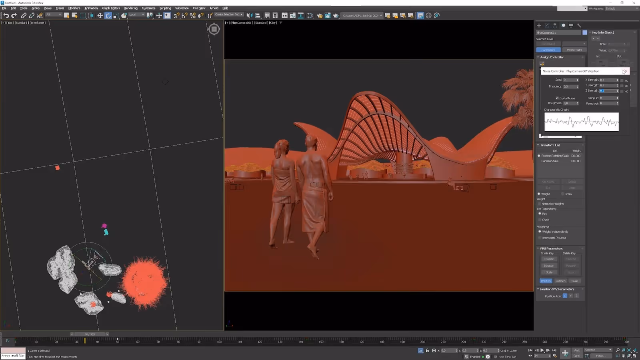Screen dimensions: 640x360
Task: Click the Auto key button
Action: (577, 350)
